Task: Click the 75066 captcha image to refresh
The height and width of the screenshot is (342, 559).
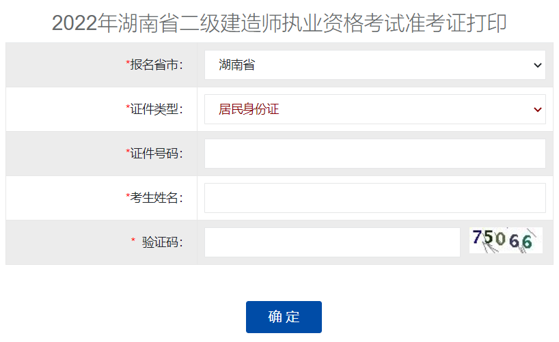Action: 506,240
